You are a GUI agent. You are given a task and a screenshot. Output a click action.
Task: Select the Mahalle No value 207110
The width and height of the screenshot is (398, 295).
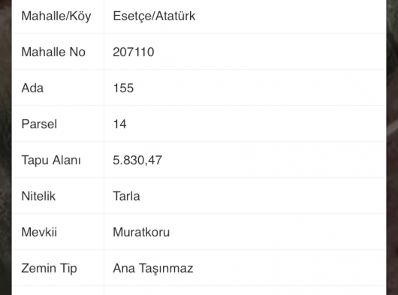[x=134, y=52]
